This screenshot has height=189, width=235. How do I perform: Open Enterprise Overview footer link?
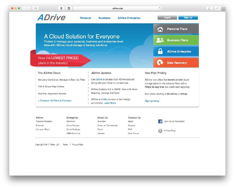tap(71, 122)
